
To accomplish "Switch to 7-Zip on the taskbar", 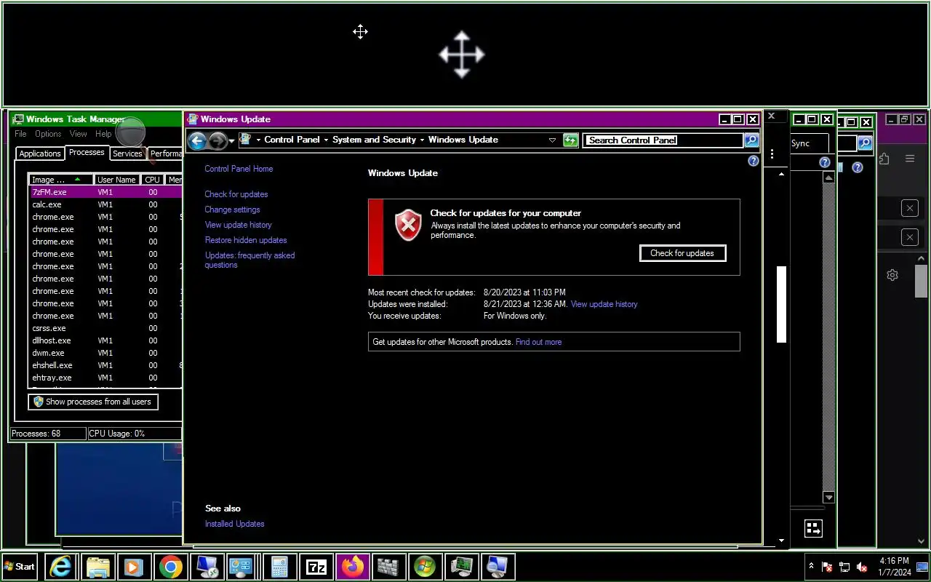I will [316, 567].
